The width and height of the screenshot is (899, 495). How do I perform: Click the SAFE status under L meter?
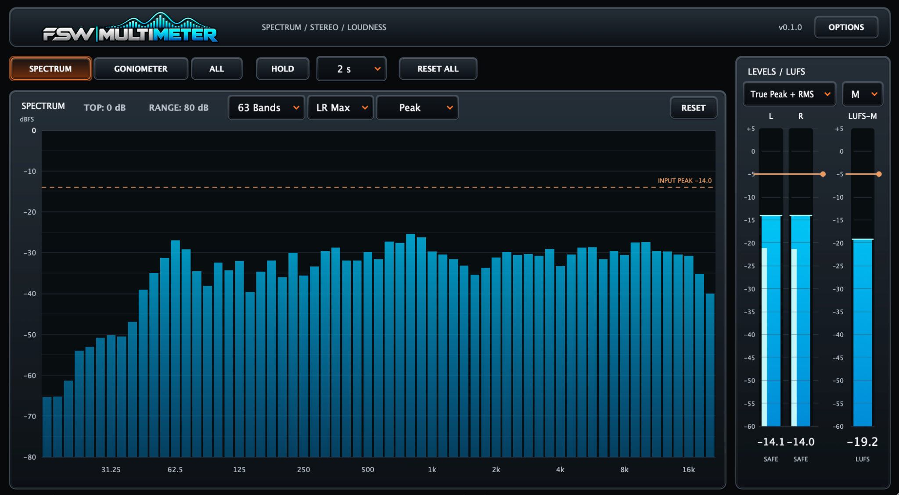771,459
